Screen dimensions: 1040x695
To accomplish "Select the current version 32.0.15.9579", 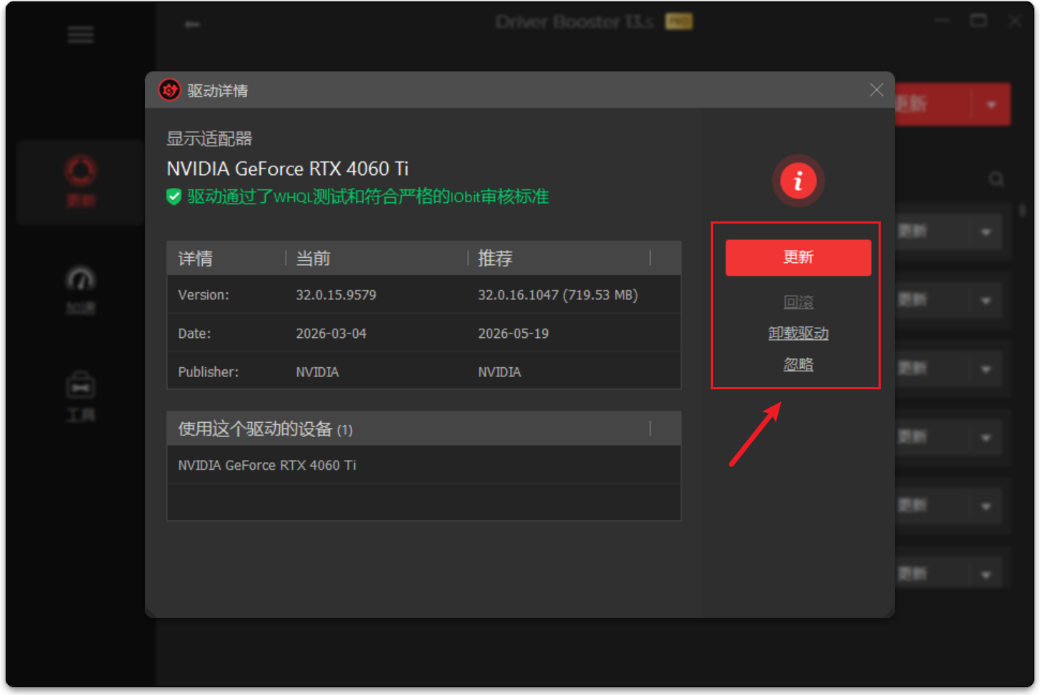I will [x=336, y=295].
